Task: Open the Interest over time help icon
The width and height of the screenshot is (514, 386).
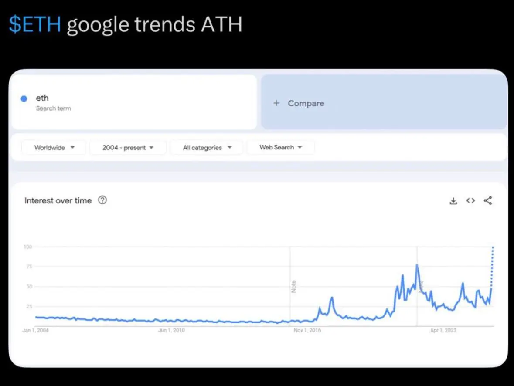Action: pos(102,200)
